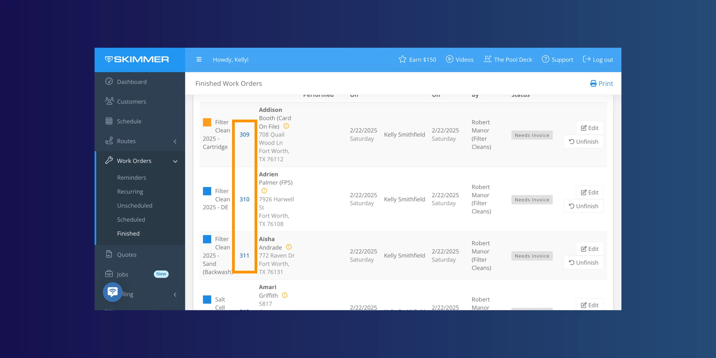This screenshot has width=716, height=358.
Task: Unfinish Addison Booth's work order
Action: coord(584,142)
